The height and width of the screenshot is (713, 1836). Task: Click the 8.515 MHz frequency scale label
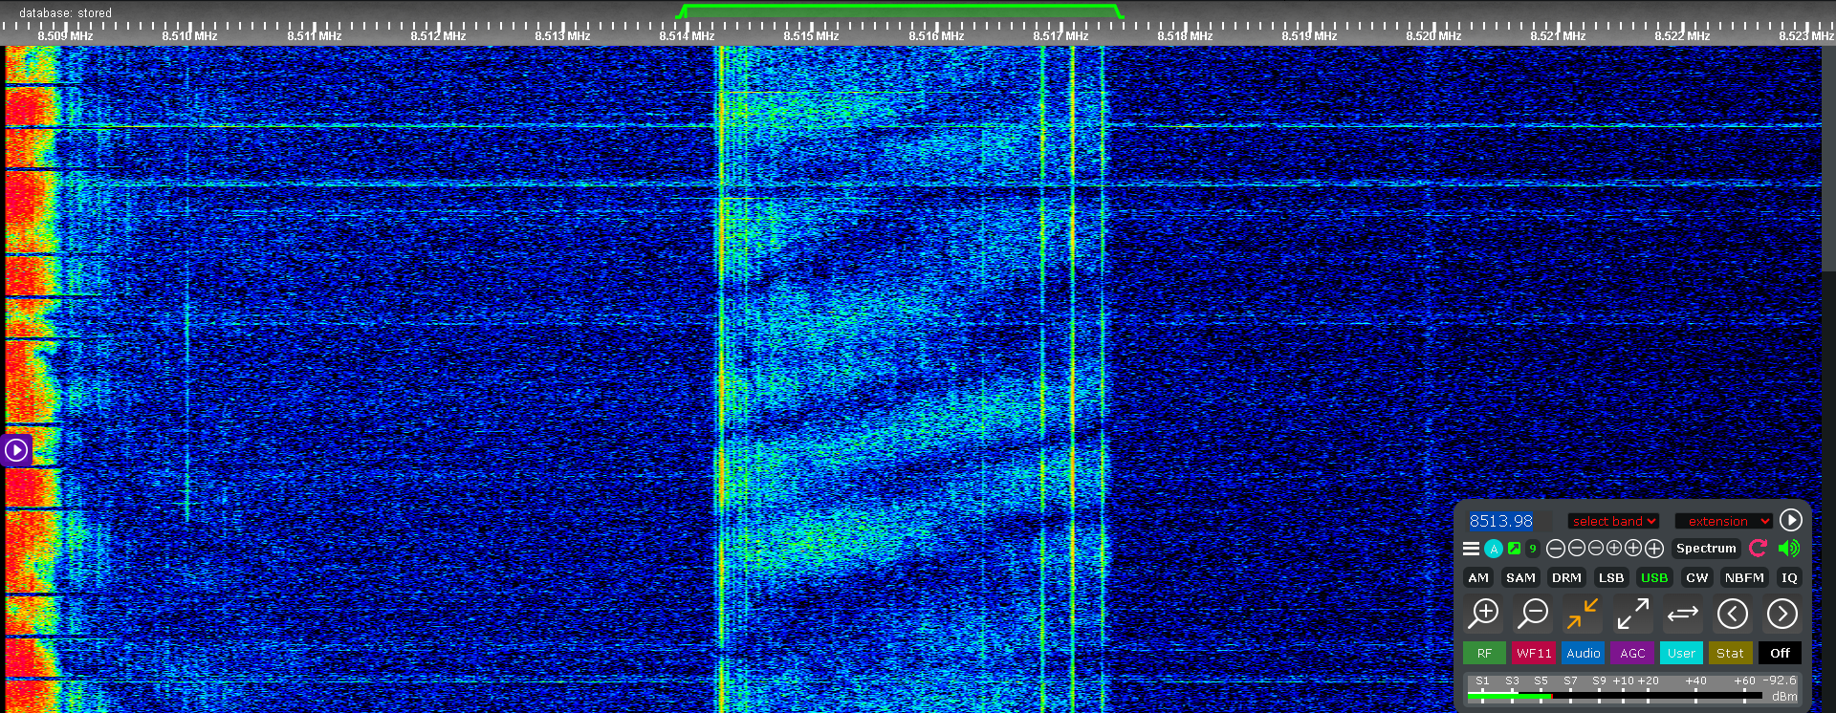coord(811,36)
